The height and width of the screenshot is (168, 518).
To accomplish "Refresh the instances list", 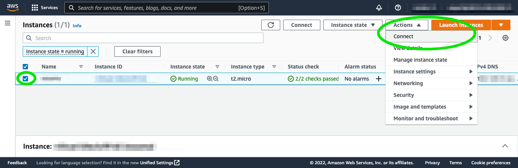I will point(271,25).
